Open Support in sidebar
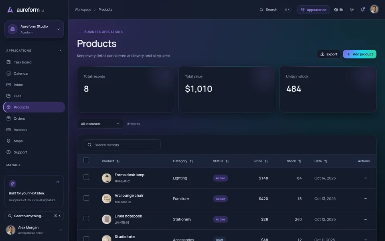This screenshot has height=241, width=385. tap(34, 152)
